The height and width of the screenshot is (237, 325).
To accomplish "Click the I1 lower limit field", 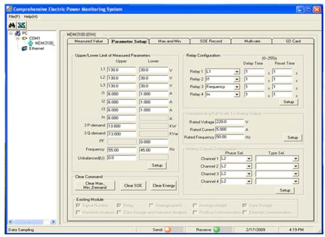I will (154, 94).
